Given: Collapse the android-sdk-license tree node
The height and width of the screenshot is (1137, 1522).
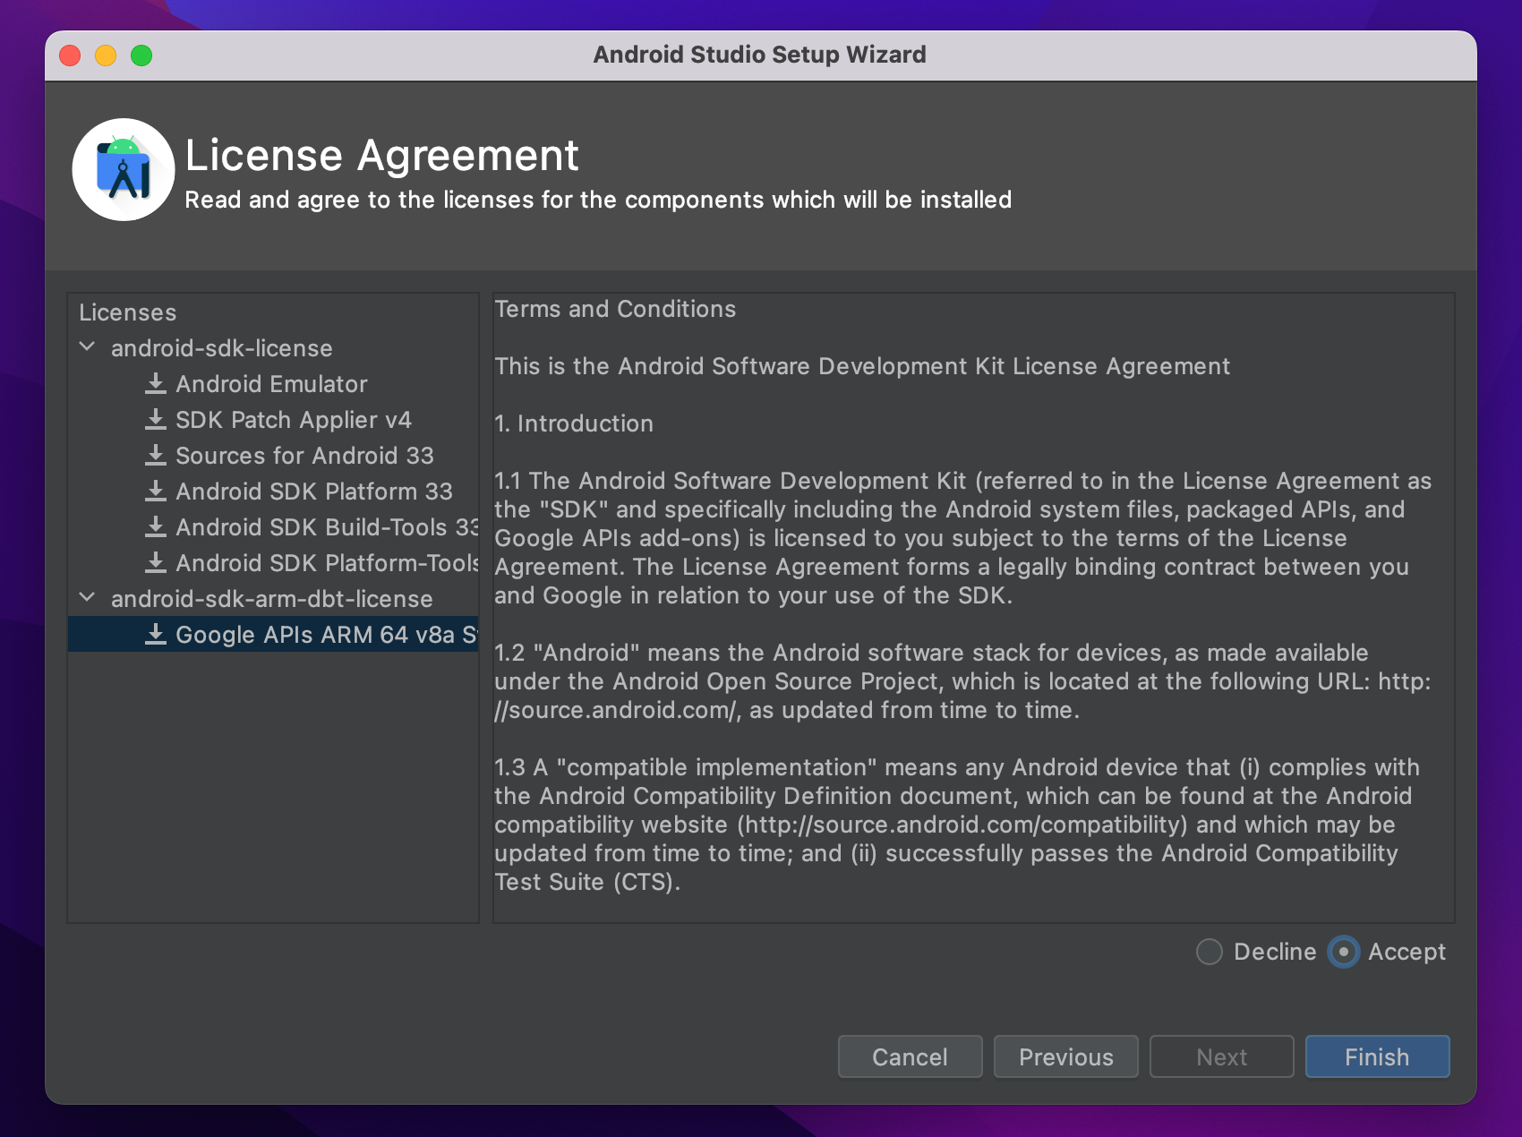Looking at the screenshot, I should [x=88, y=346].
